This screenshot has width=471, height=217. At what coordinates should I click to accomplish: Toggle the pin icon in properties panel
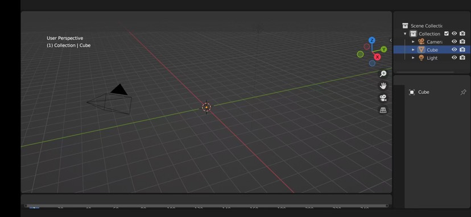pyautogui.click(x=463, y=93)
